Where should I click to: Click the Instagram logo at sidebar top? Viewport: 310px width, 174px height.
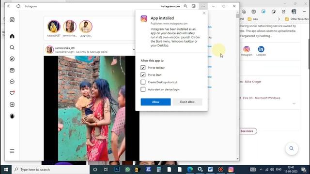point(12,20)
